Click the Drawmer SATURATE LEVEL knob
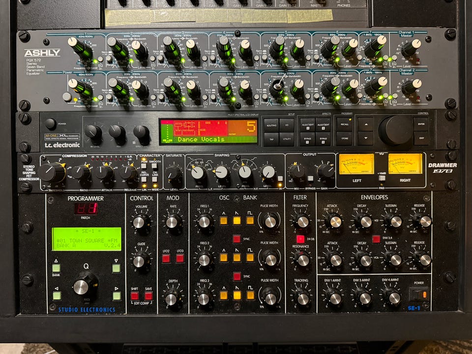The height and width of the screenshot is (354, 472). pyautogui.click(x=174, y=173)
